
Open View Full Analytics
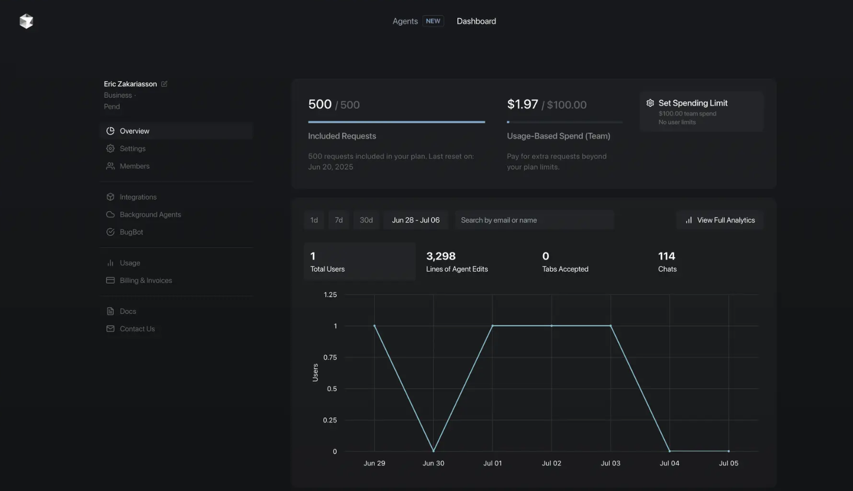pyautogui.click(x=720, y=220)
